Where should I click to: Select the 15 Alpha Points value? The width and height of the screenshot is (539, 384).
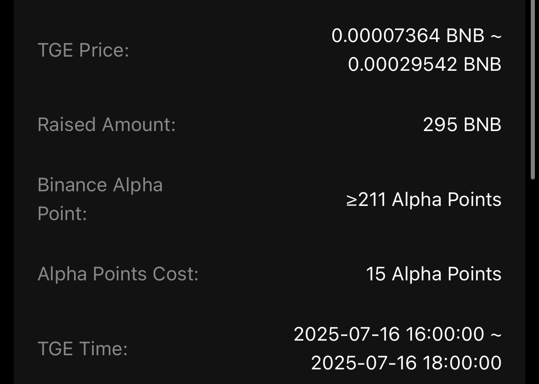coord(433,274)
